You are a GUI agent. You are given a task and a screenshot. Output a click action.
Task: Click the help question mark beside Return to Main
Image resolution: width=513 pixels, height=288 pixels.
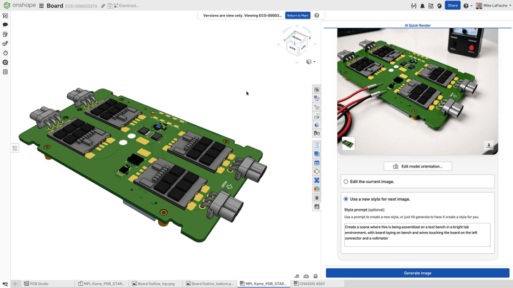point(316,15)
